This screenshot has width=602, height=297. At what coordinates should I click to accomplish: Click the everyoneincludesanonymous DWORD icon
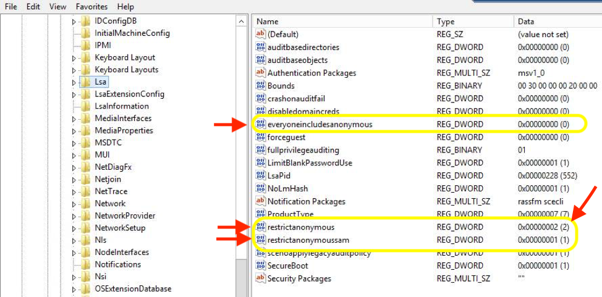click(261, 125)
